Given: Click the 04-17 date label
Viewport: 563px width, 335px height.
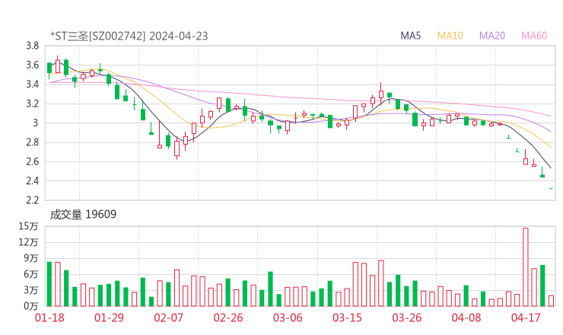Looking at the screenshot, I should point(526,317).
